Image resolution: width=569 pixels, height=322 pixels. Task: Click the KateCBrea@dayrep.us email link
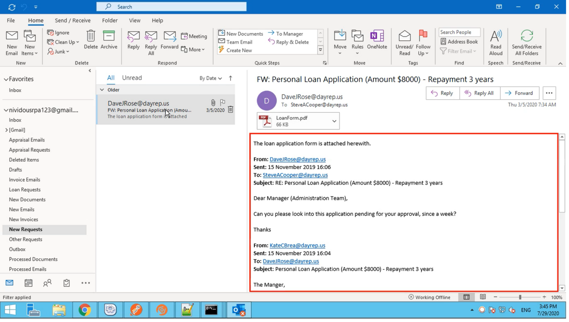pyautogui.click(x=297, y=245)
